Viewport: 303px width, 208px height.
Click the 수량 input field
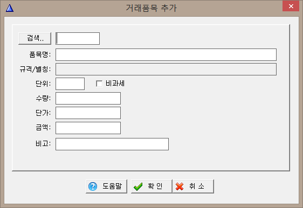pos(88,98)
